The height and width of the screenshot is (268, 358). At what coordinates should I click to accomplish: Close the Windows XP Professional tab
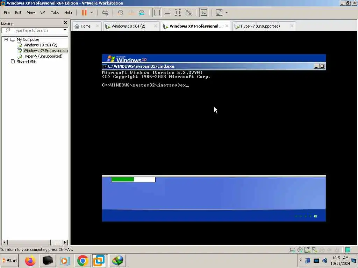[227, 26]
